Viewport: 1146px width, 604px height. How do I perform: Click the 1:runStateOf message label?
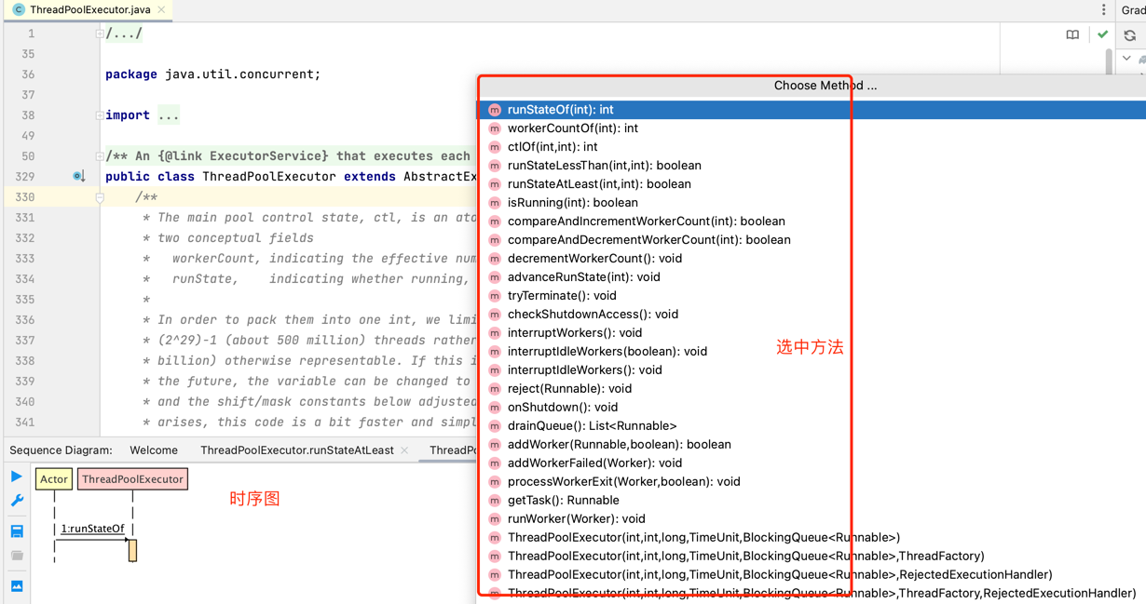pos(92,529)
